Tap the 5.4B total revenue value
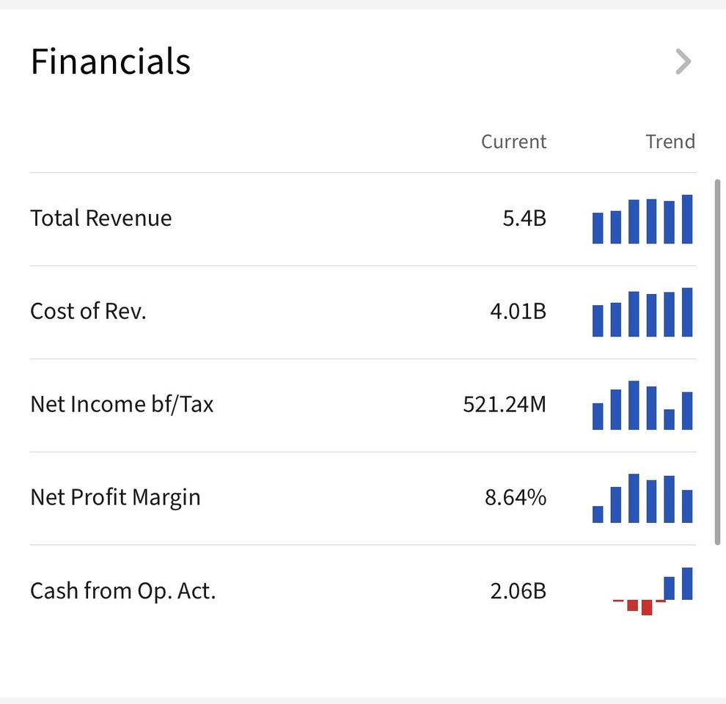This screenshot has width=726, height=704. click(524, 219)
